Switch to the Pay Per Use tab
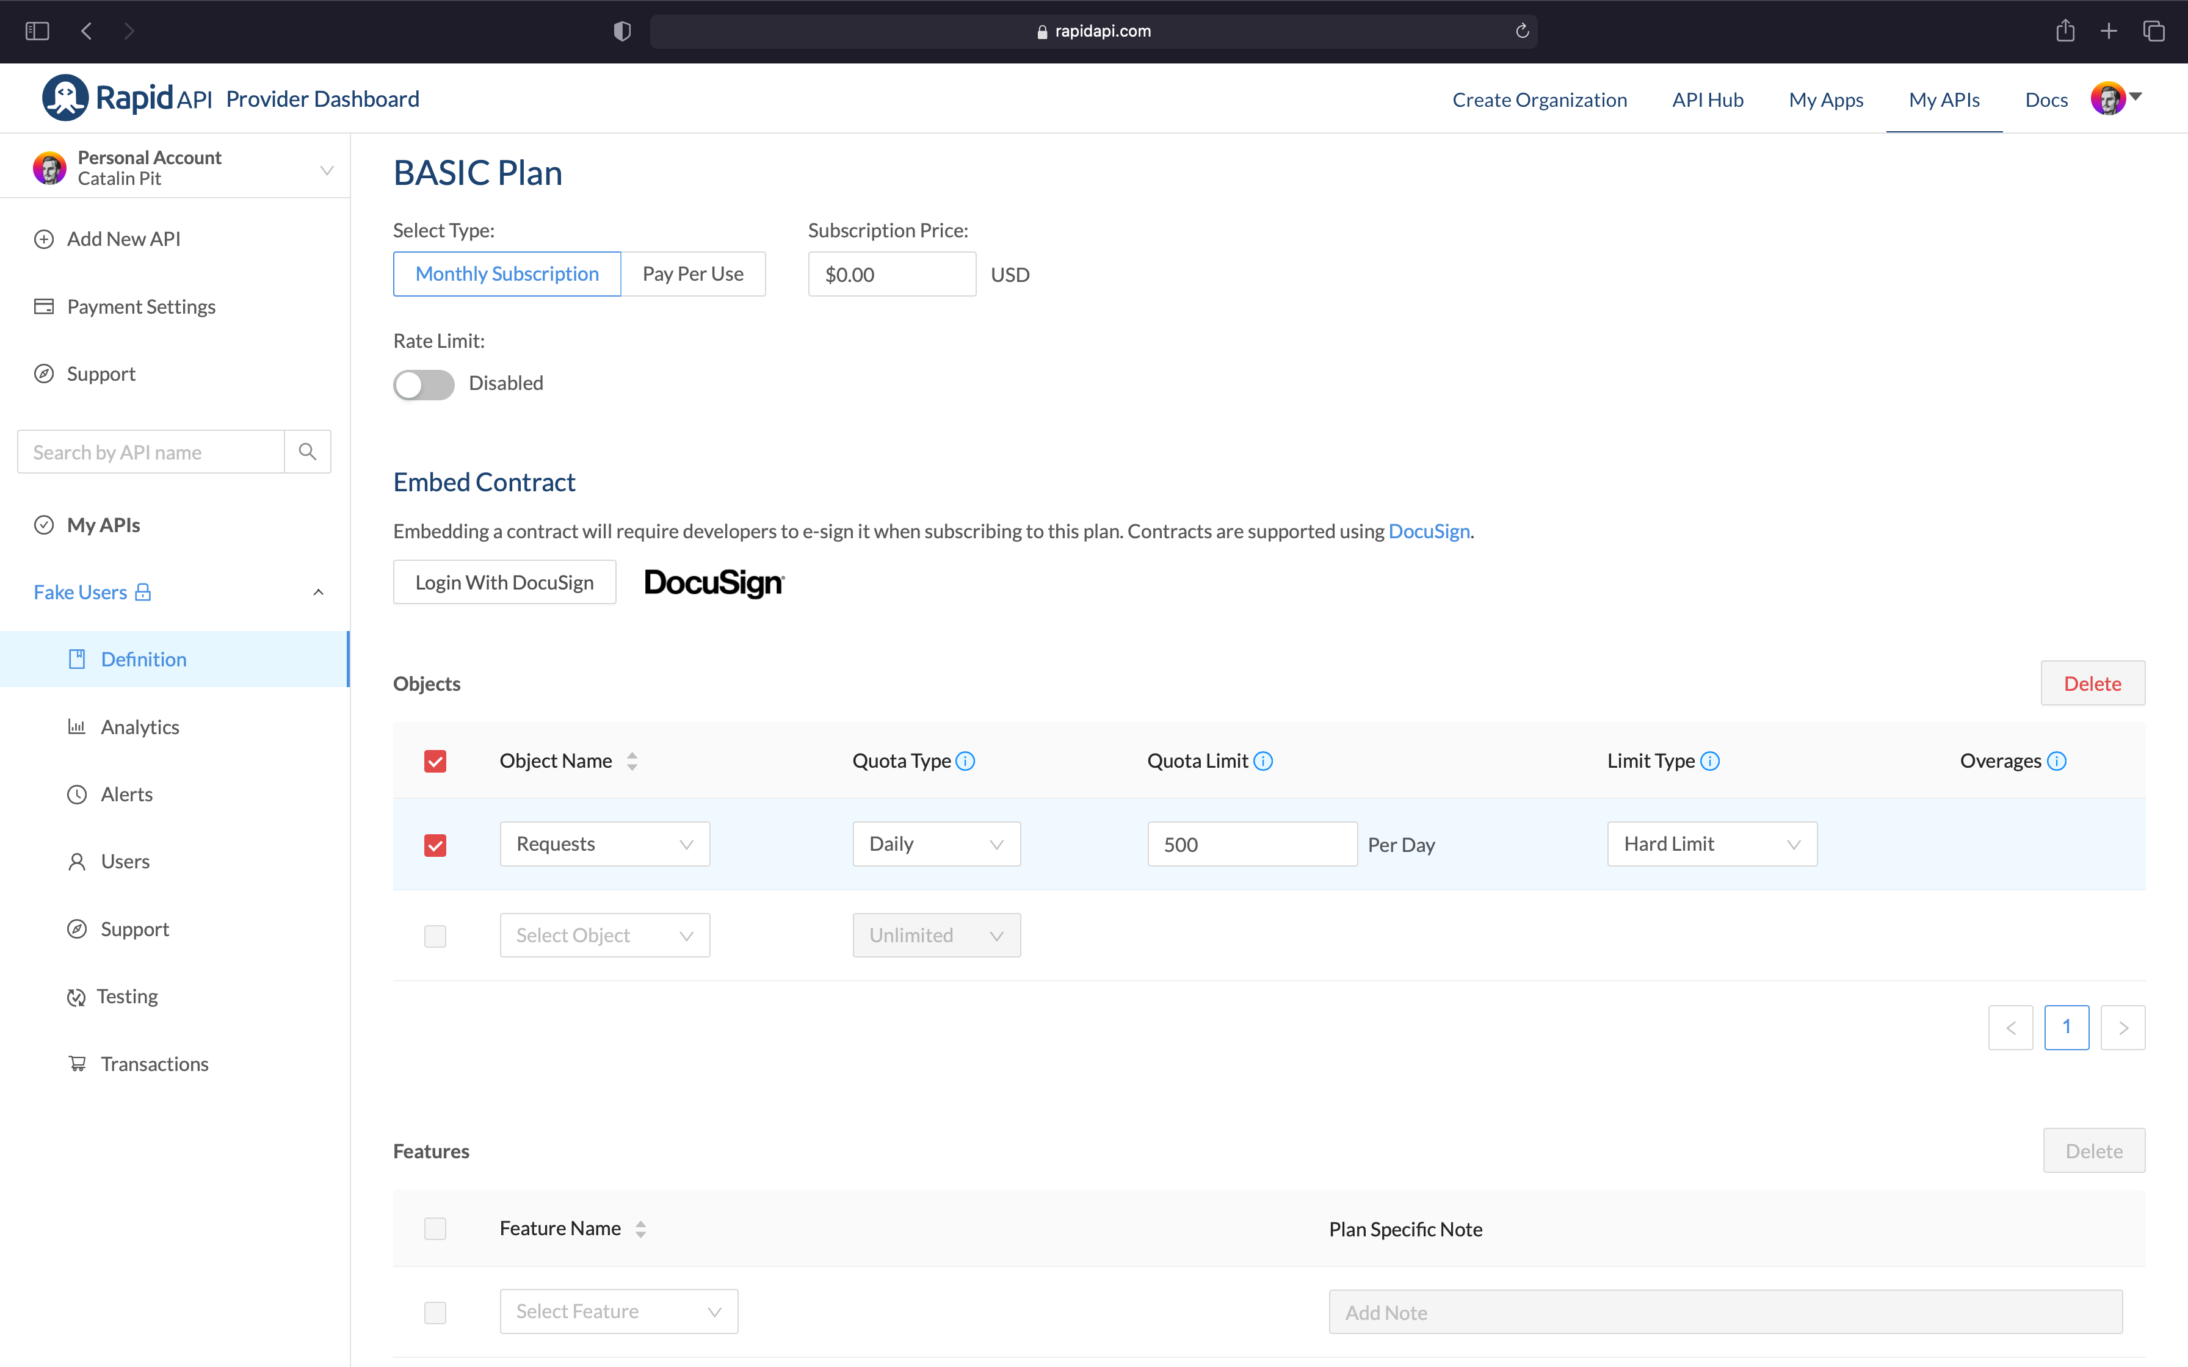Viewport: 2188px width, 1367px height. click(x=692, y=274)
